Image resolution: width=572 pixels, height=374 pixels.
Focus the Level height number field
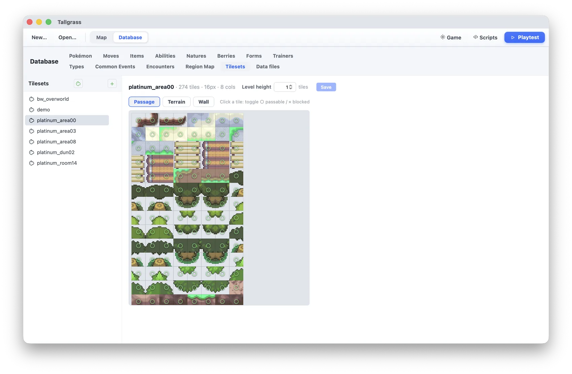(x=285, y=87)
